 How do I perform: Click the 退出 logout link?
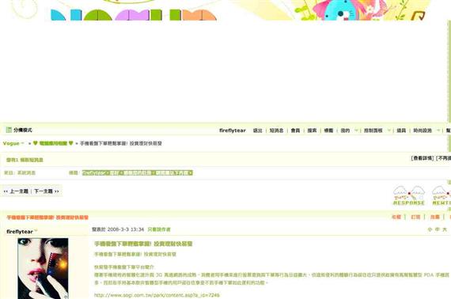coord(257,131)
